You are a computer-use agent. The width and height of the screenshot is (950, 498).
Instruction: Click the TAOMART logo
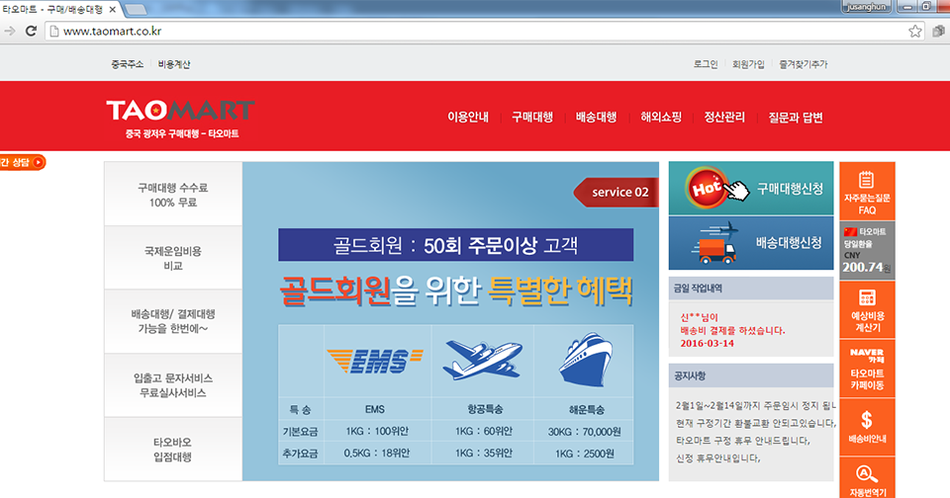(179, 112)
